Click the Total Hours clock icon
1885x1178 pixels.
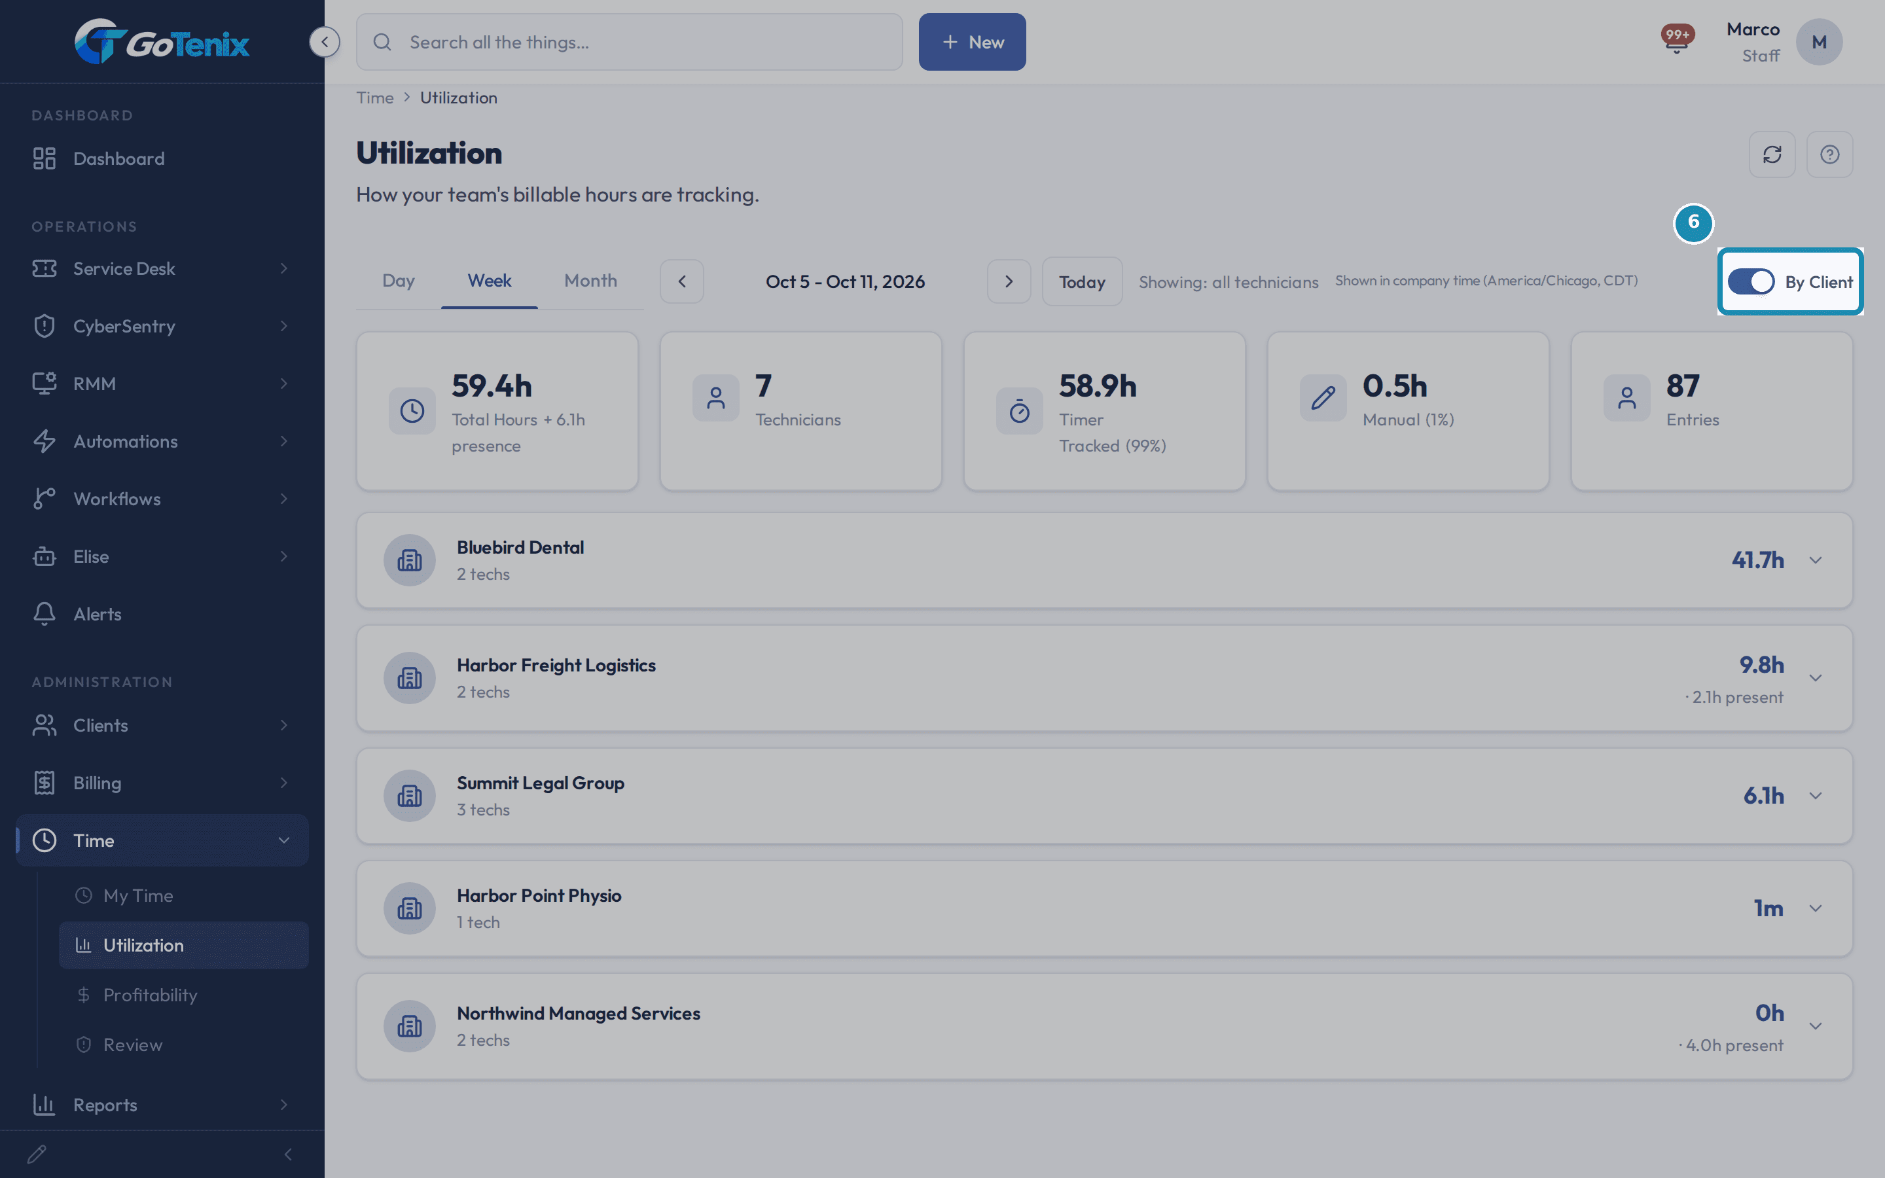pos(412,410)
